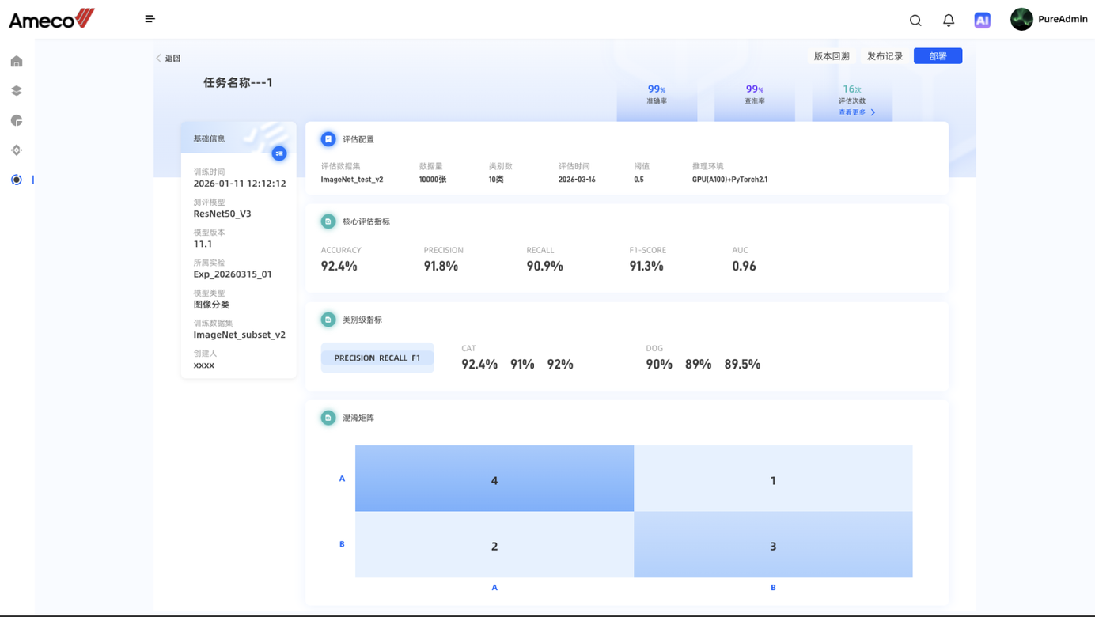Click the 类别级指标 section icon
This screenshot has width=1095, height=617.
click(x=328, y=320)
